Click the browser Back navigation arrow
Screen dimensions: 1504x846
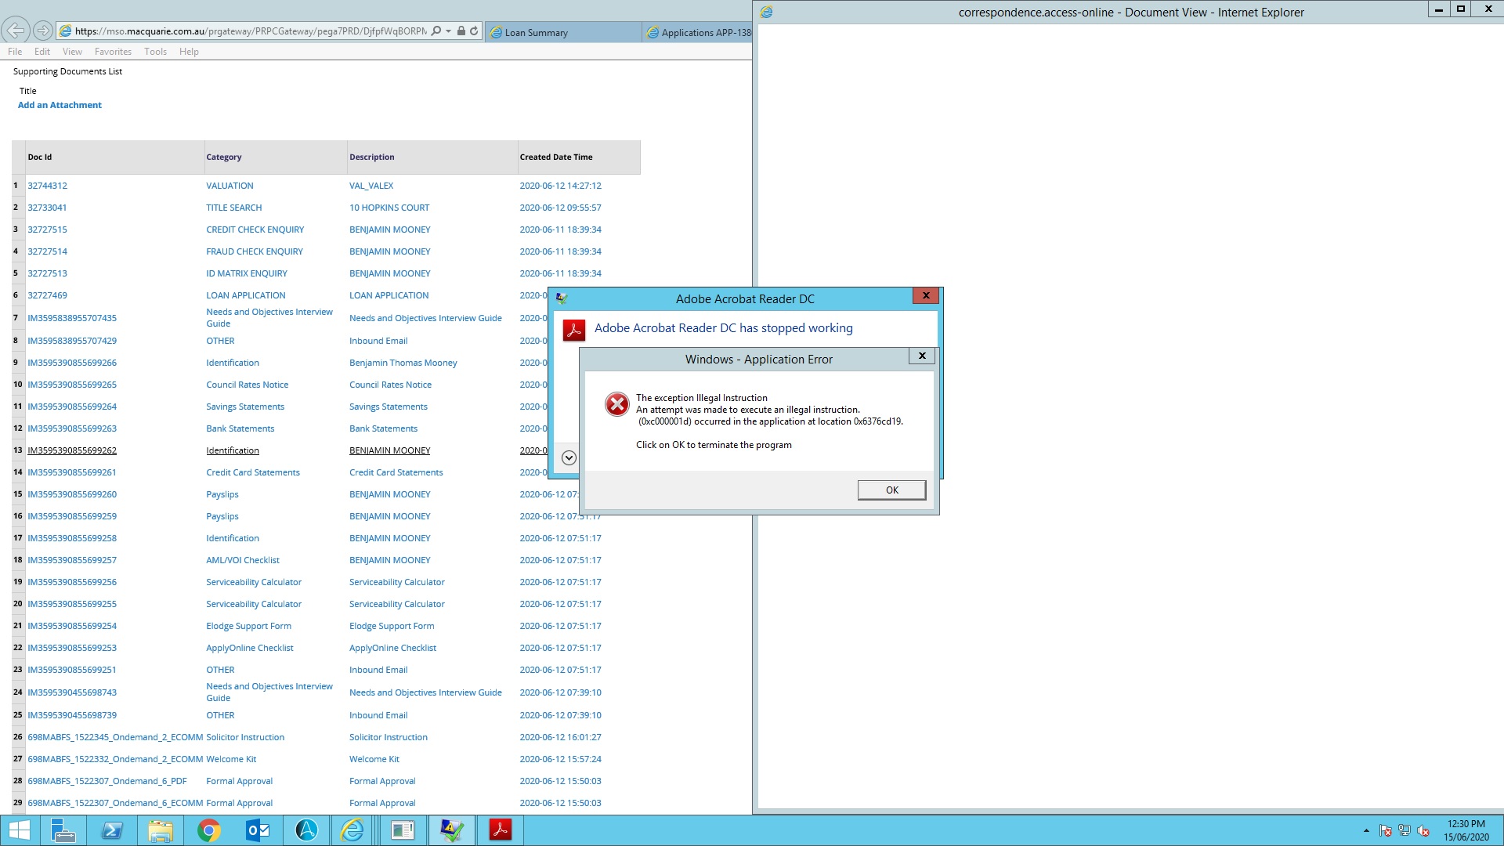pyautogui.click(x=16, y=31)
